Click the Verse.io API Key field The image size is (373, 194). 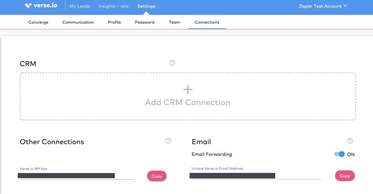pyautogui.click(x=77, y=176)
